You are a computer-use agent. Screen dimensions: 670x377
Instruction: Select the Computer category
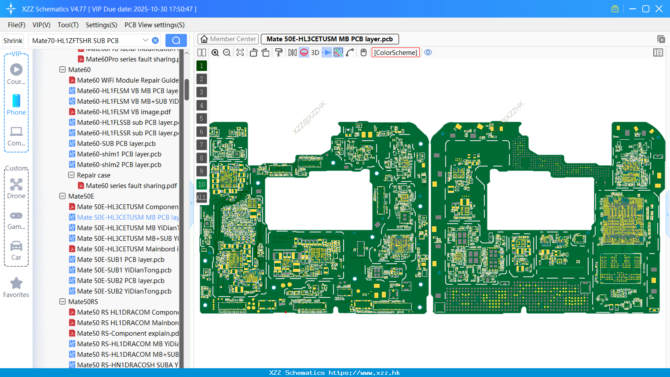pos(16,136)
